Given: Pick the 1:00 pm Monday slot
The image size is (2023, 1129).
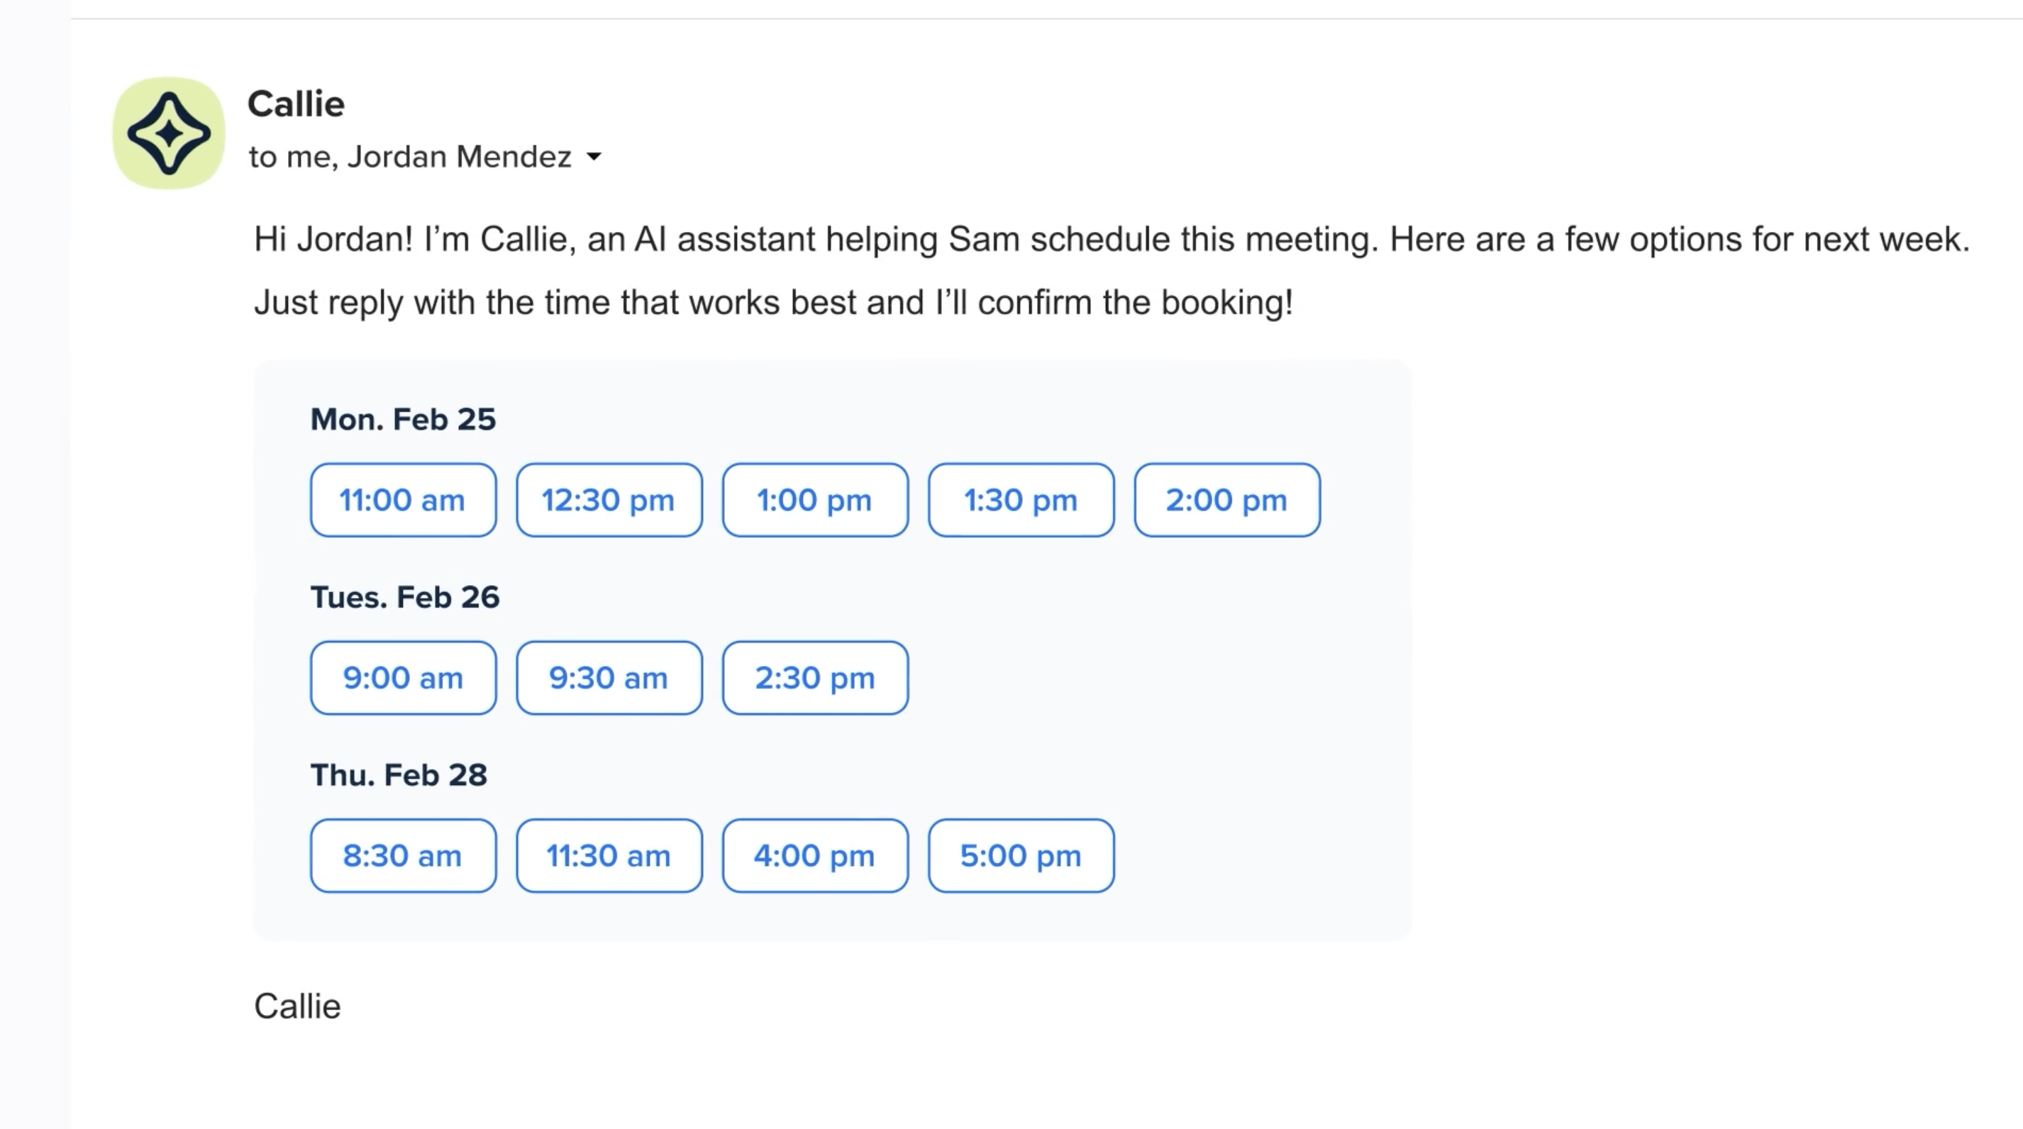Looking at the screenshot, I should (815, 500).
